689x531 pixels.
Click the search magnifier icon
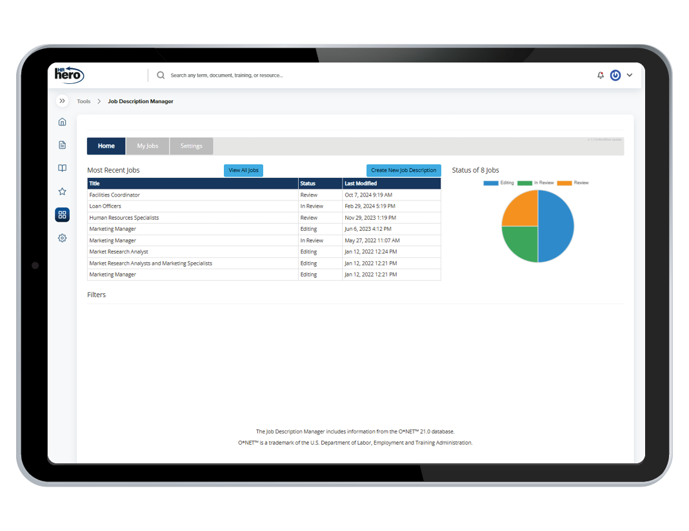coord(161,75)
